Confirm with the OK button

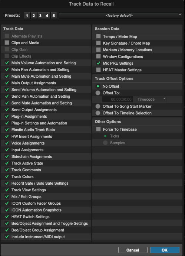[165, 250]
